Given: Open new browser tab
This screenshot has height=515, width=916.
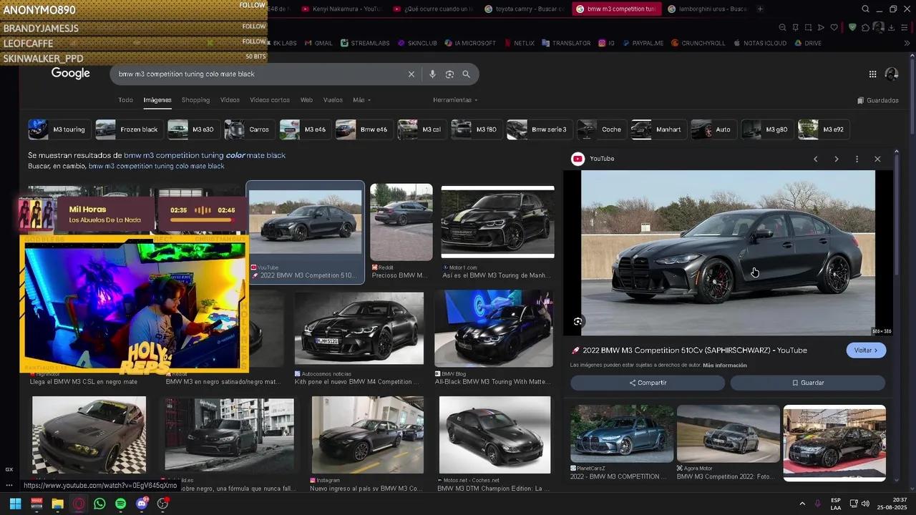Looking at the screenshot, I should pyautogui.click(x=760, y=9).
